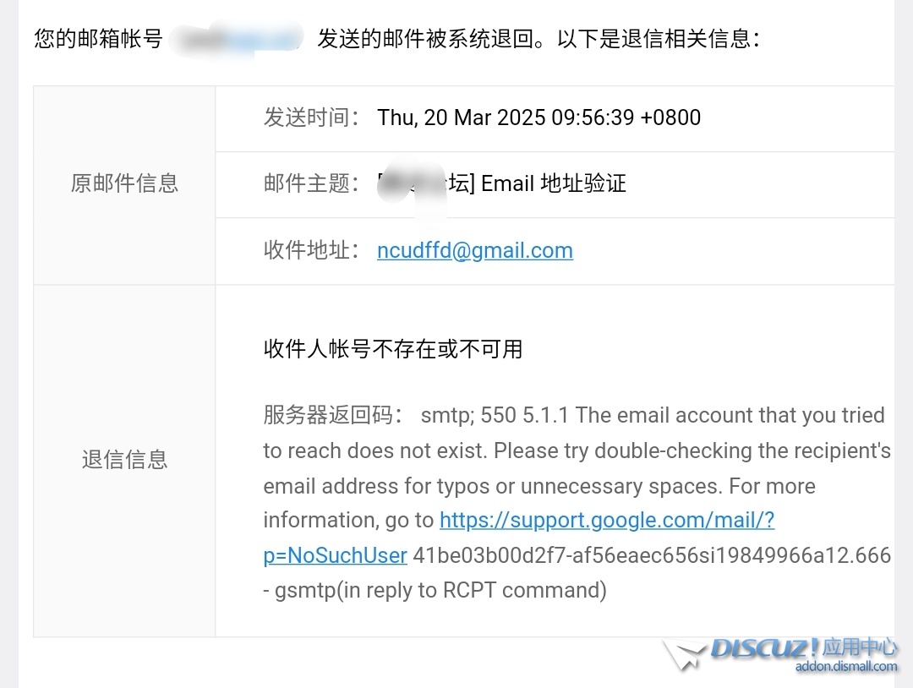The height and width of the screenshot is (688, 913).
Task: Click the Thu, 20 Mar 2025 timestamp
Action: pyautogui.click(x=539, y=117)
